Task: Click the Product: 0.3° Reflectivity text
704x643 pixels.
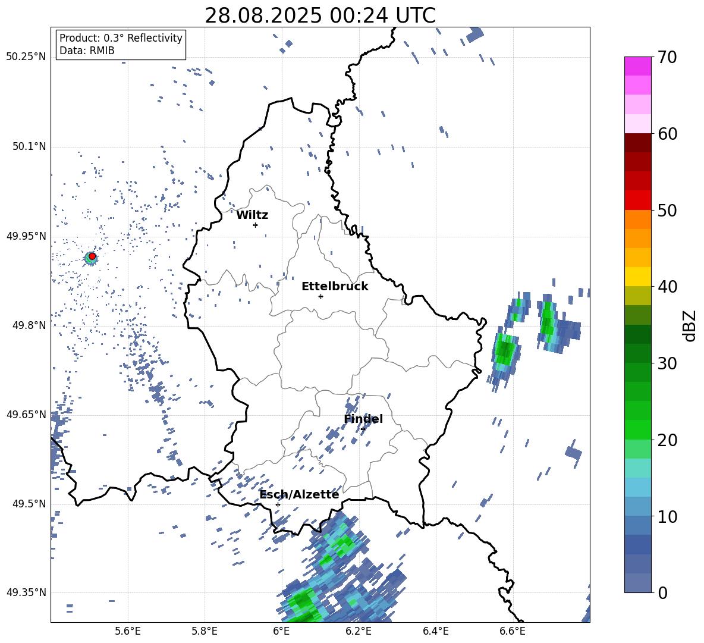Action: 121,38
